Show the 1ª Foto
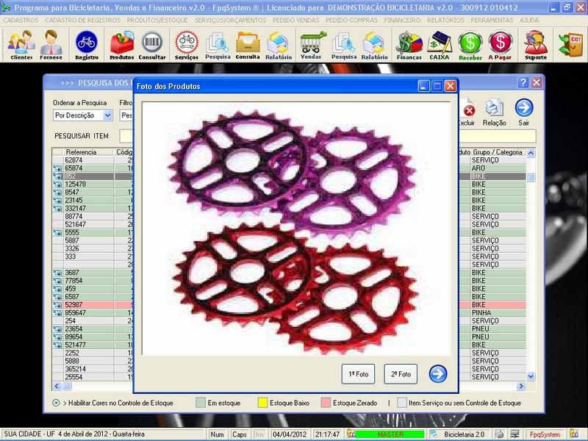 pyautogui.click(x=358, y=374)
